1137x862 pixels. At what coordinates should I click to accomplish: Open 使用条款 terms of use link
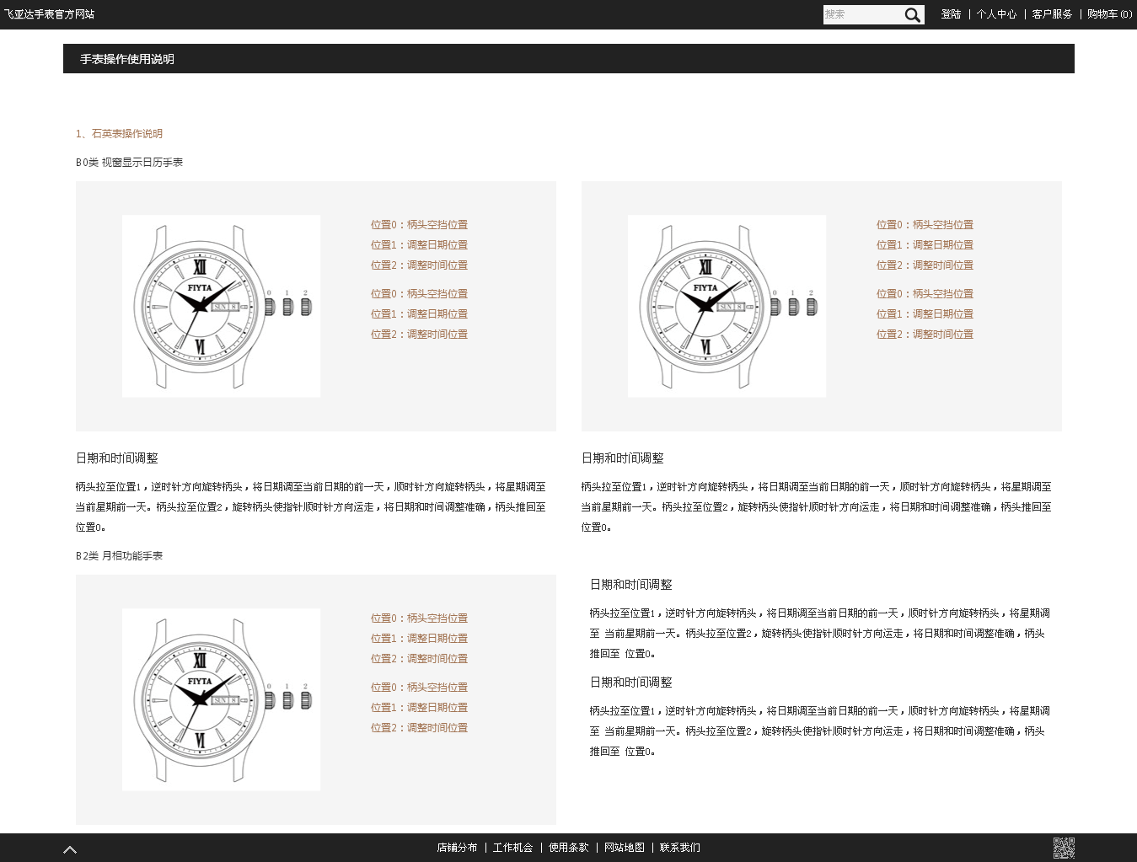pos(568,848)
